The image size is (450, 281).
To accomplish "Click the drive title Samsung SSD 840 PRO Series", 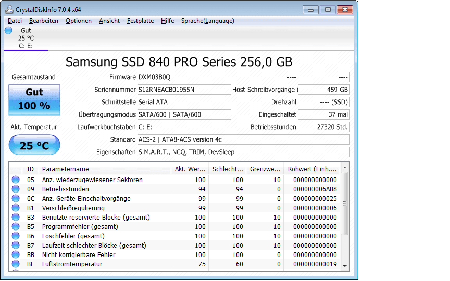I will click(x=179, y=61).
